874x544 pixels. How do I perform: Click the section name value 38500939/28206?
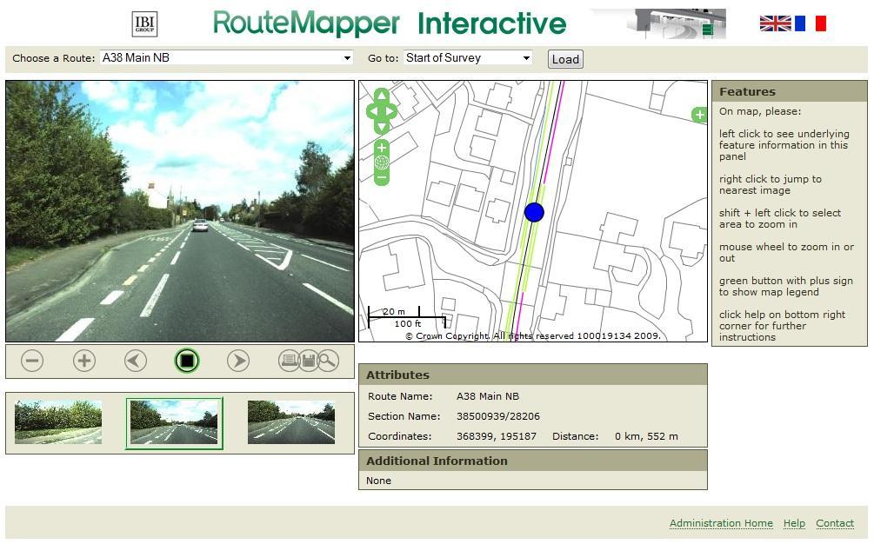click(x=498, y=416)
